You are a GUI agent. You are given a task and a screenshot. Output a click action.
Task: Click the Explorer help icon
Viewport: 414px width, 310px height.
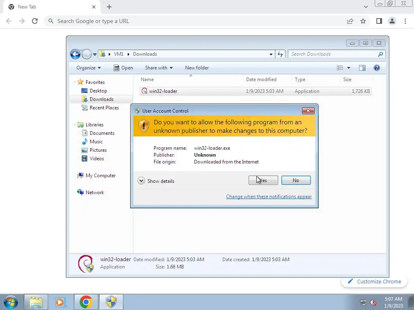(x=377, y=68)
